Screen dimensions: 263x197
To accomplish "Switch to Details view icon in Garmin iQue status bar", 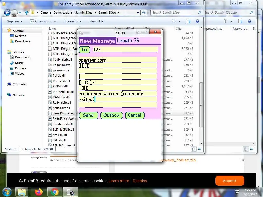I will tap(194, 149).
